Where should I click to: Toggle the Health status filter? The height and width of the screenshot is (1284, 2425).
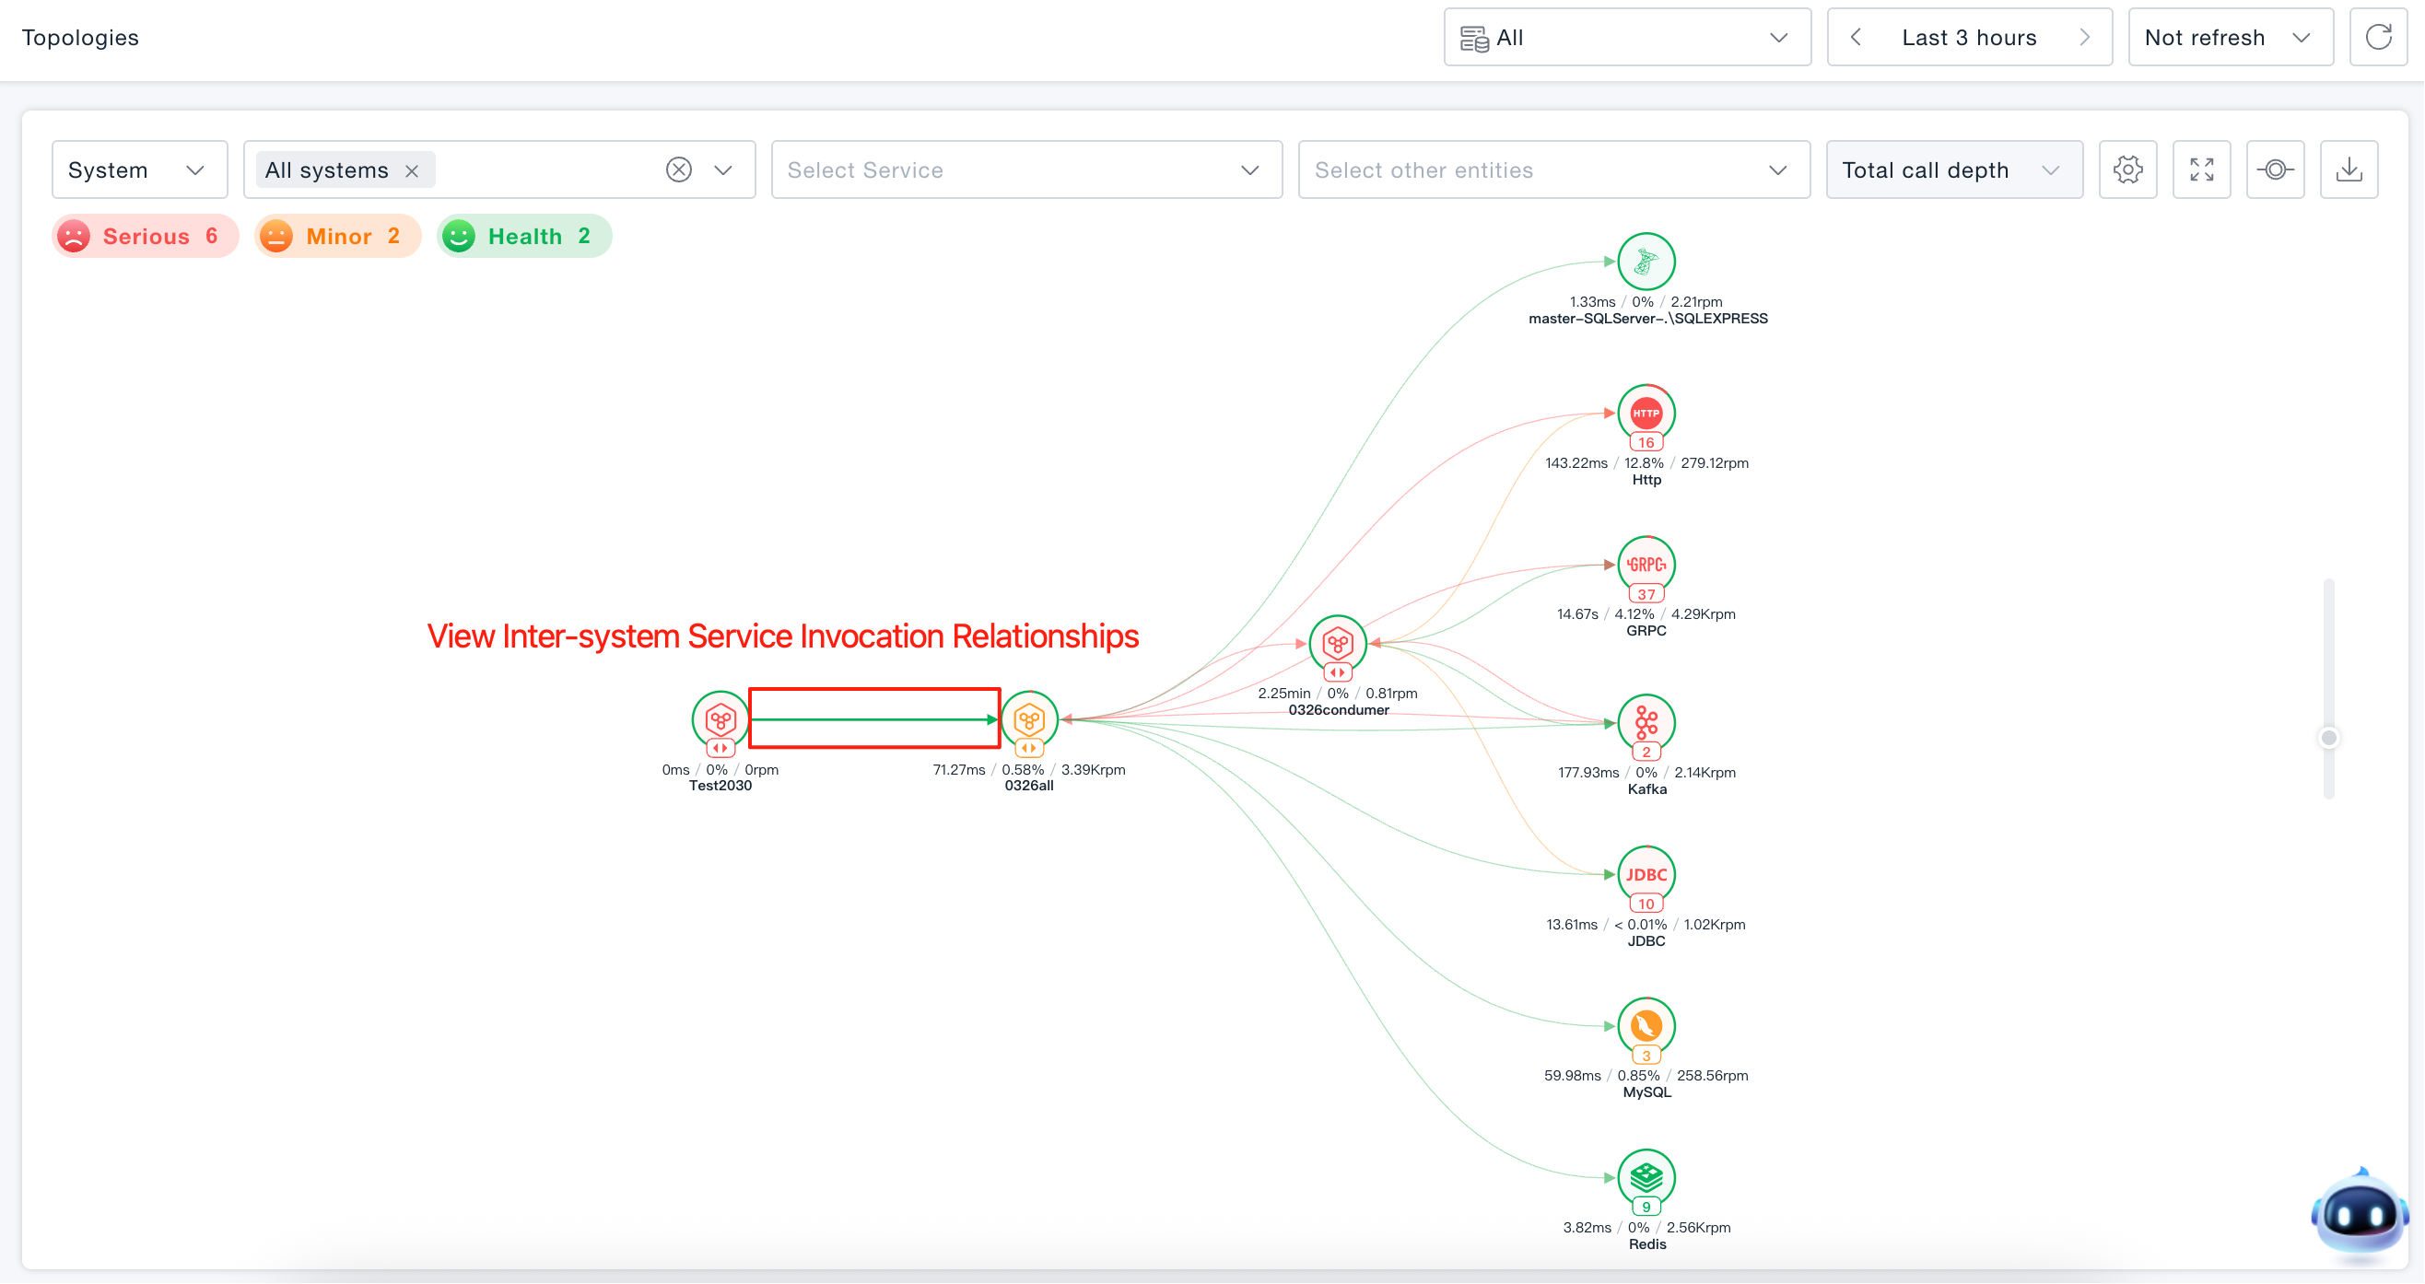point(524,237)
